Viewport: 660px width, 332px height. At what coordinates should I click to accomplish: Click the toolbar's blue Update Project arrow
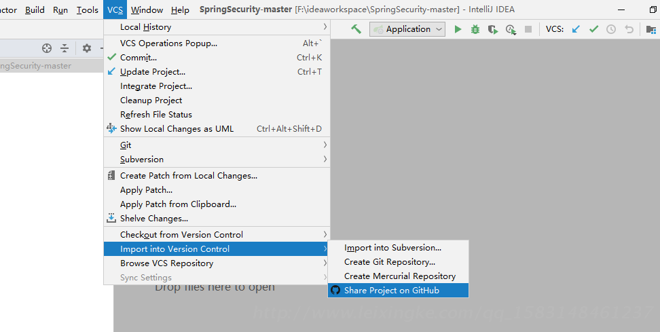click(x=576, y=29)
